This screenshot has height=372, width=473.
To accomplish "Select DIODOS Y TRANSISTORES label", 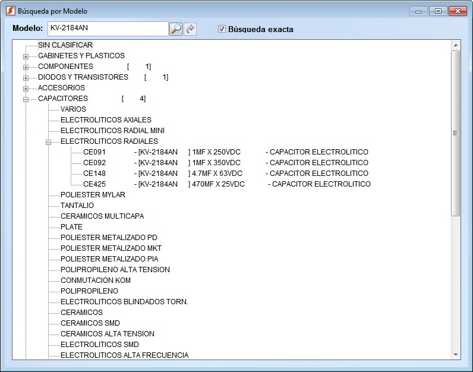I will (83, 77).
